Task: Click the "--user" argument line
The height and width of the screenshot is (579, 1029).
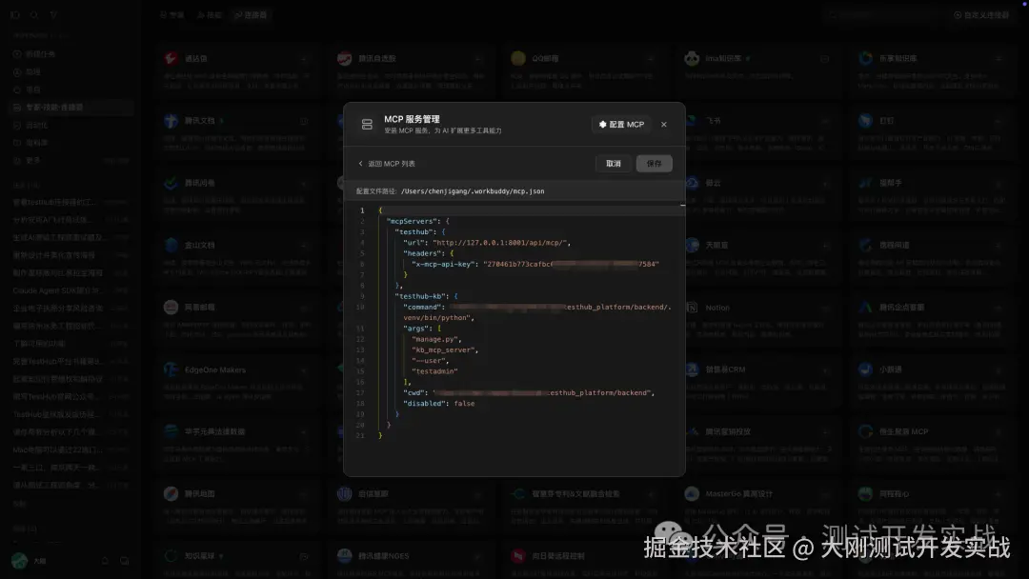Action: pyautogui.click(x=430, y=361)
